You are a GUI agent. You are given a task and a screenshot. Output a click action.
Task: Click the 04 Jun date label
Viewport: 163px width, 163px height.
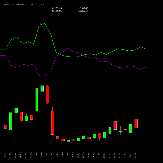pyautogui.click(x=125, y=155)
